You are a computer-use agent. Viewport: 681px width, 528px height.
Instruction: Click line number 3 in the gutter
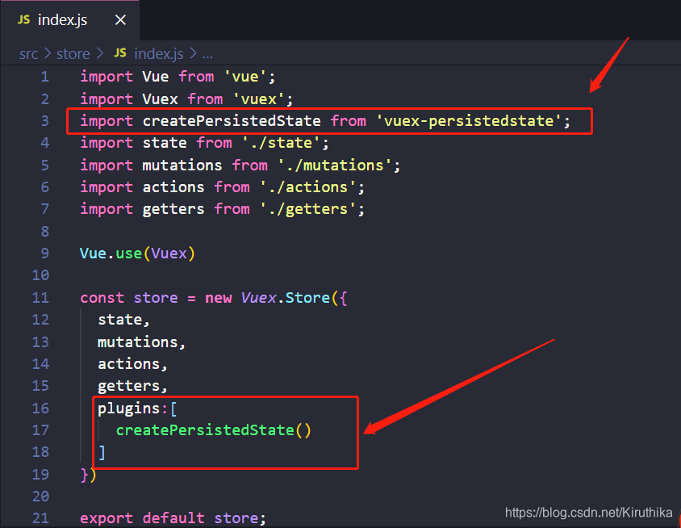45,121
